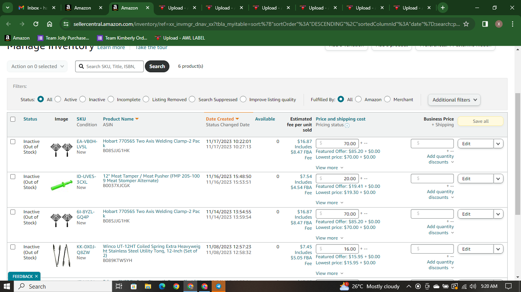Click site information icon in address bar
Screen dimensions: 521x292
pyautogui.click(x=66, y=24)
